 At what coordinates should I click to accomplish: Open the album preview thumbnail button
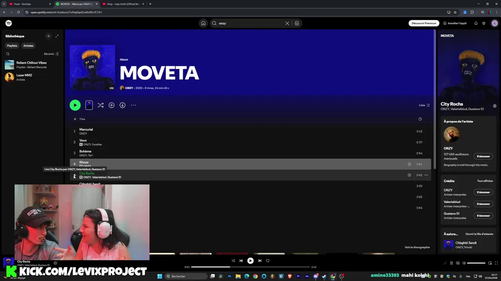(89, 105)
